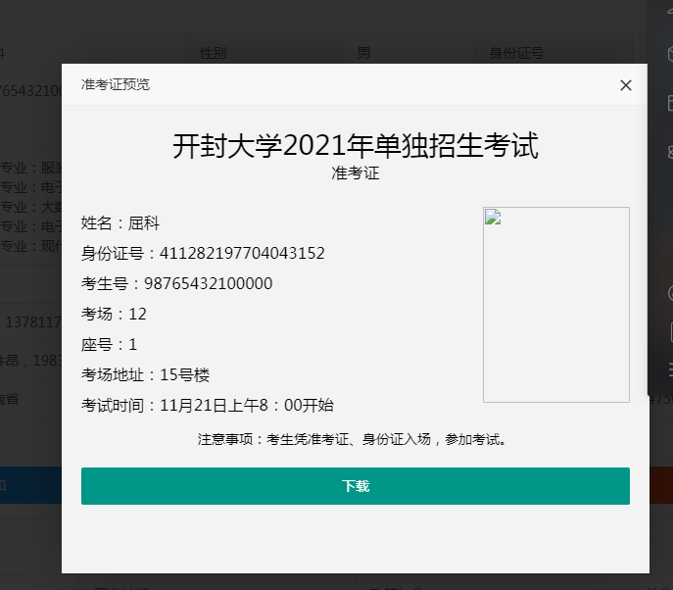Click the 准考证预览 dialog title text
This screenshot has width=673, height=590.
(x=116, y=85)
